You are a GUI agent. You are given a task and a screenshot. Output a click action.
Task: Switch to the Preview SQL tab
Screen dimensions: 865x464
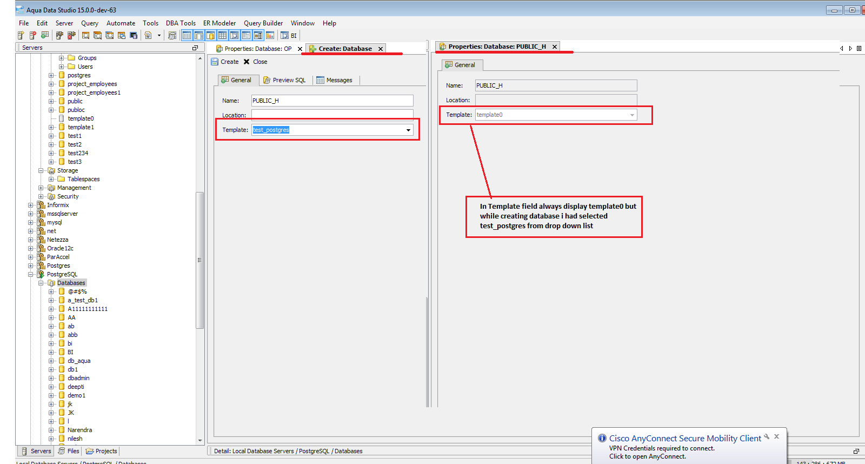click(x=284, y=80)
